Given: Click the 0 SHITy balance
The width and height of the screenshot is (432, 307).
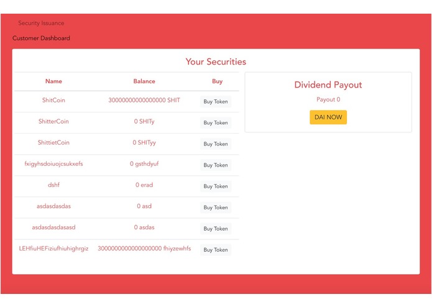Looking at the screenshot, I should pyautogui.click(x=144, y=122).
